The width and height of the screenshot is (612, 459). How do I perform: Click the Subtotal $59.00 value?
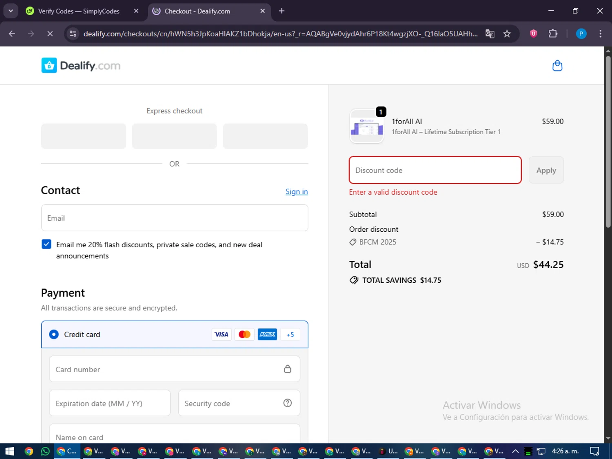point(553,215)
